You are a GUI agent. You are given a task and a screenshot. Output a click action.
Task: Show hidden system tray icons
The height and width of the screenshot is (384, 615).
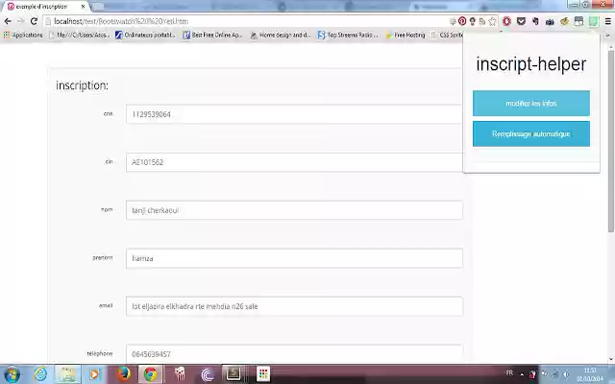[522, 374]
